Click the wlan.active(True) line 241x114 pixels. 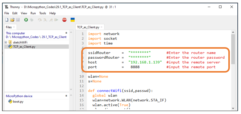(x=111, y=105)
